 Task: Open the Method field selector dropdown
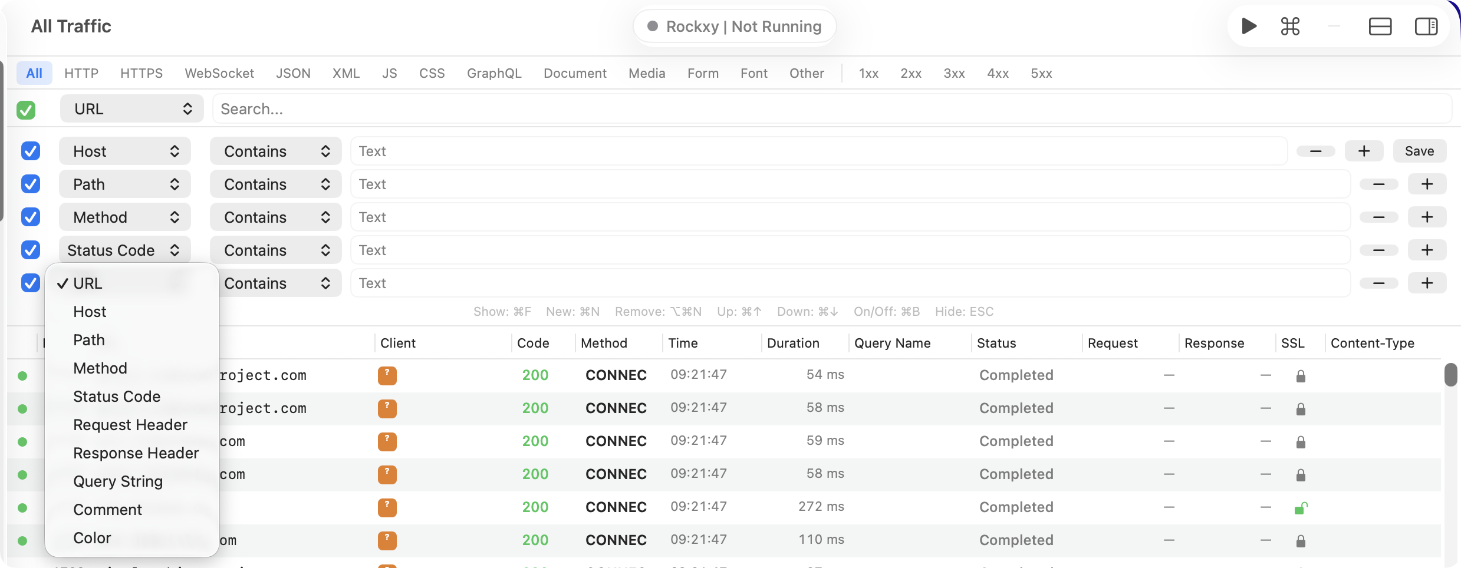click(125, 217)
